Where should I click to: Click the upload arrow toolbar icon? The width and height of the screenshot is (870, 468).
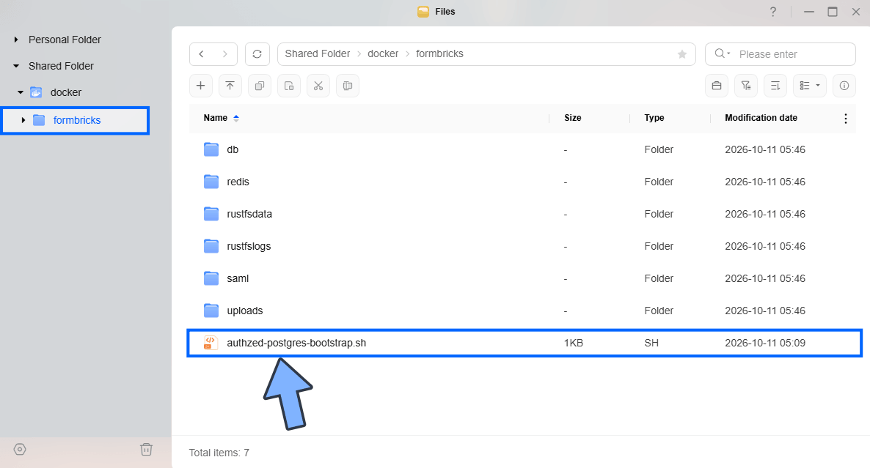pos(230,85)
